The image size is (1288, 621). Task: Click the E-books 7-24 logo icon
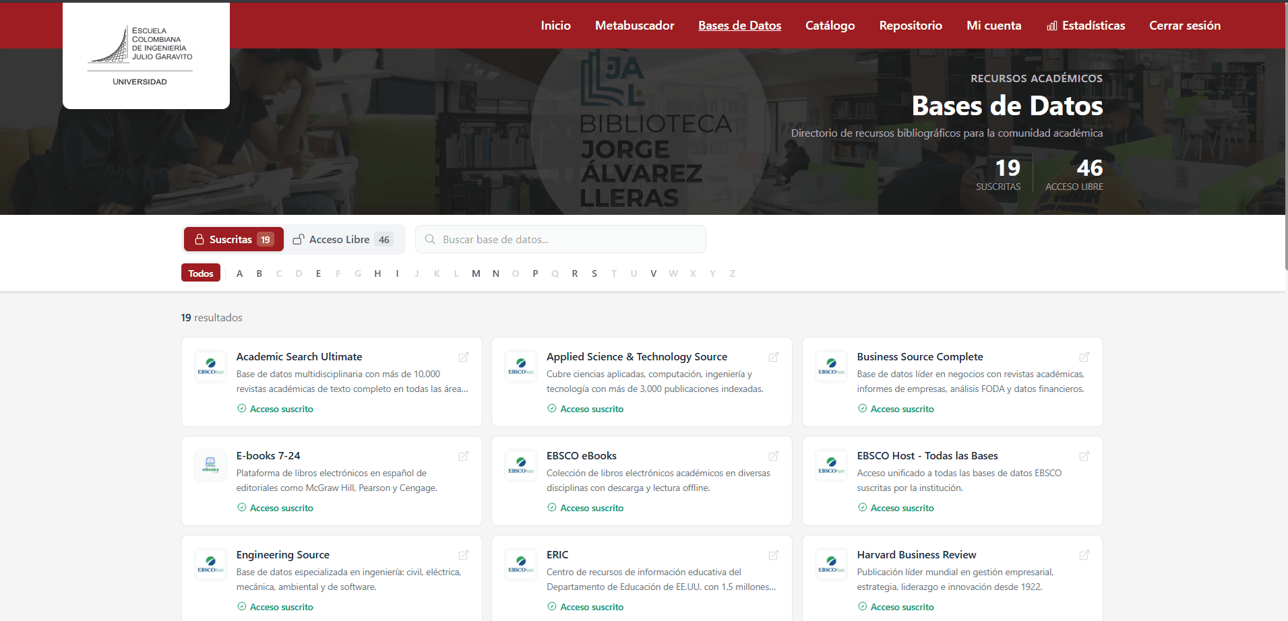tap(210, 465)
